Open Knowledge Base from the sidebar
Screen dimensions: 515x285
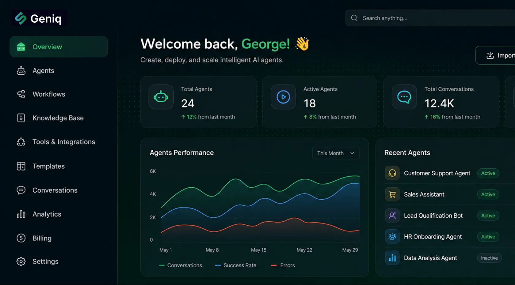click(59, 118)
